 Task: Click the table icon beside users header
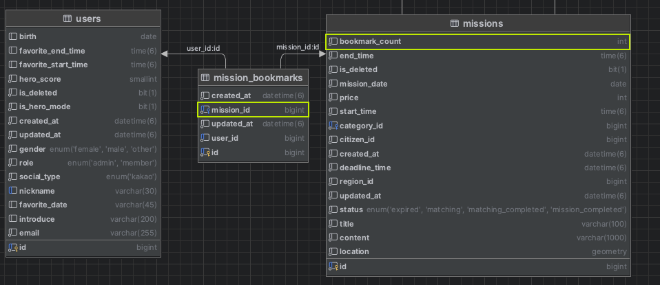point(67,19)
